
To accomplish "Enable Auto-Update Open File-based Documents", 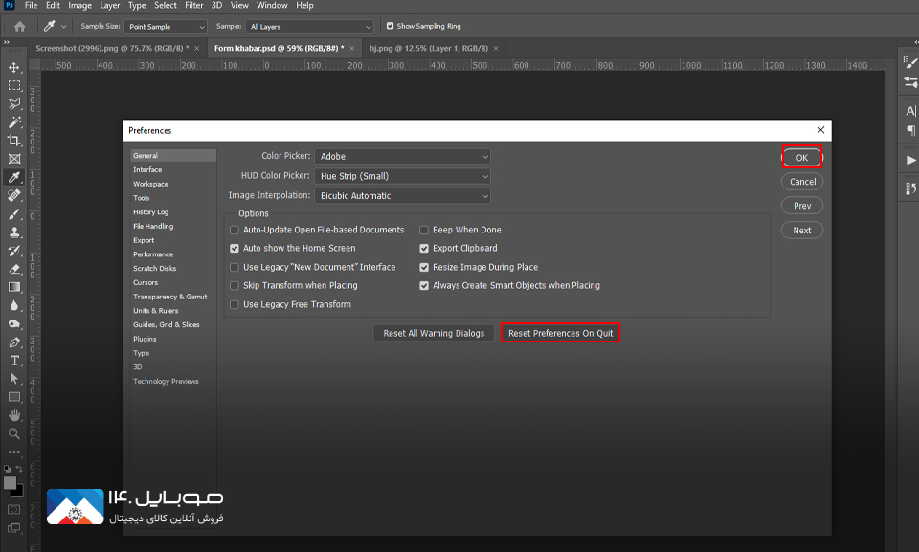I will (235, 231).
